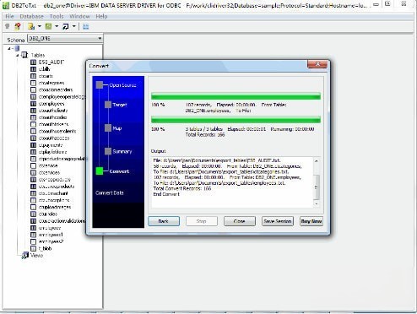Click the green Convert wizard step marker
This screenshot has height=314, width=417.
(100, 171)
